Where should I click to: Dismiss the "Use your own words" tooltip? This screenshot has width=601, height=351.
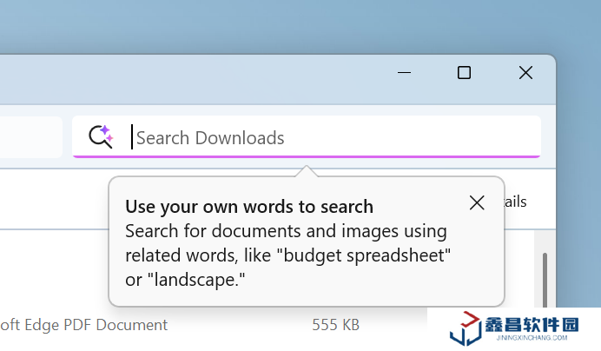(x=477, y=202)
